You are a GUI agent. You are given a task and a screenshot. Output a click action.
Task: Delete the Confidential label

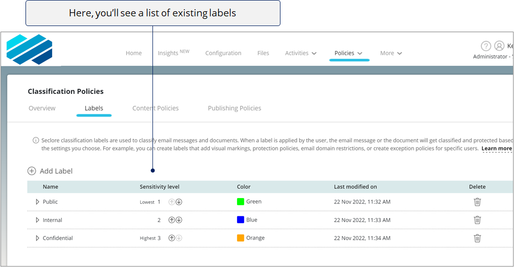[x=477, y=238]
